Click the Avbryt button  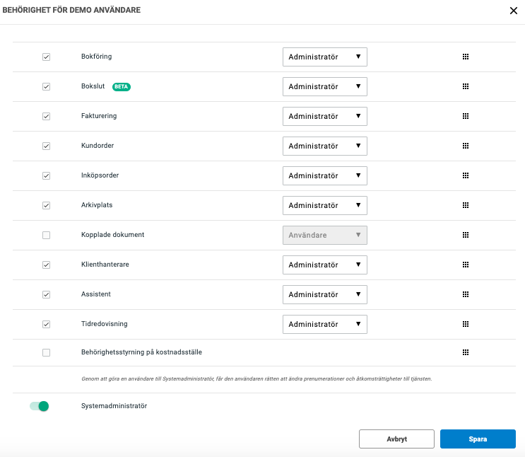pos(396,439)
